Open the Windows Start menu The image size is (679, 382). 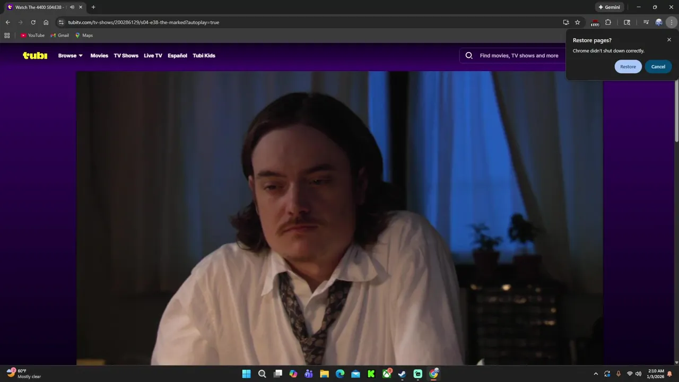tap(247, 374)
